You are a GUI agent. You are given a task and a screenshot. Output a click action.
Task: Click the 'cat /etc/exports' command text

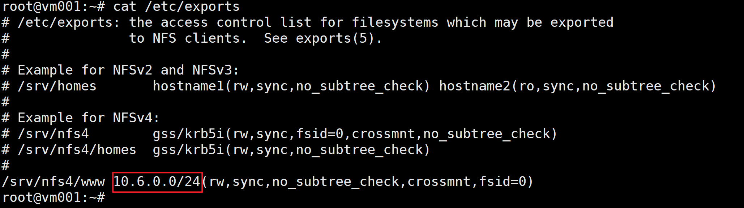pos(176,7)
